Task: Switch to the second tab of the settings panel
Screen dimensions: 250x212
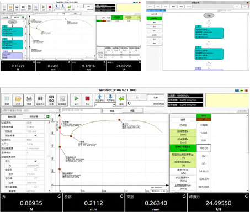Action: click(34, 116)
